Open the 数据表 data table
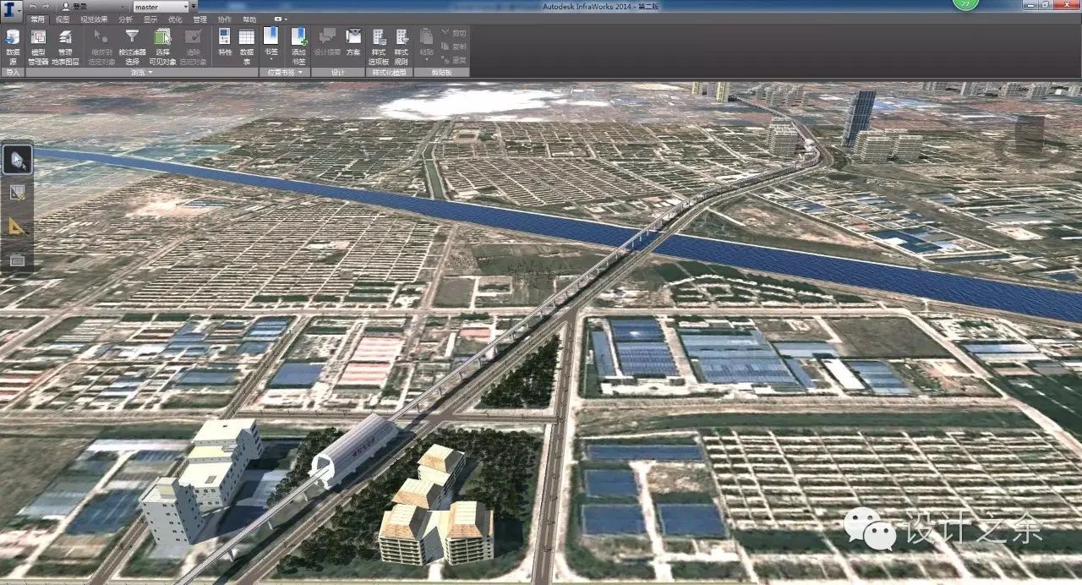1082x585 pixels. [247, 44]
